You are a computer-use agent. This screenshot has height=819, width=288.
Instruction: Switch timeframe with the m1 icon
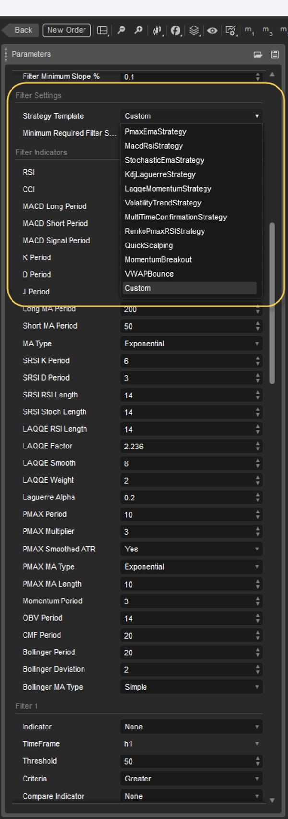[250, 30]
